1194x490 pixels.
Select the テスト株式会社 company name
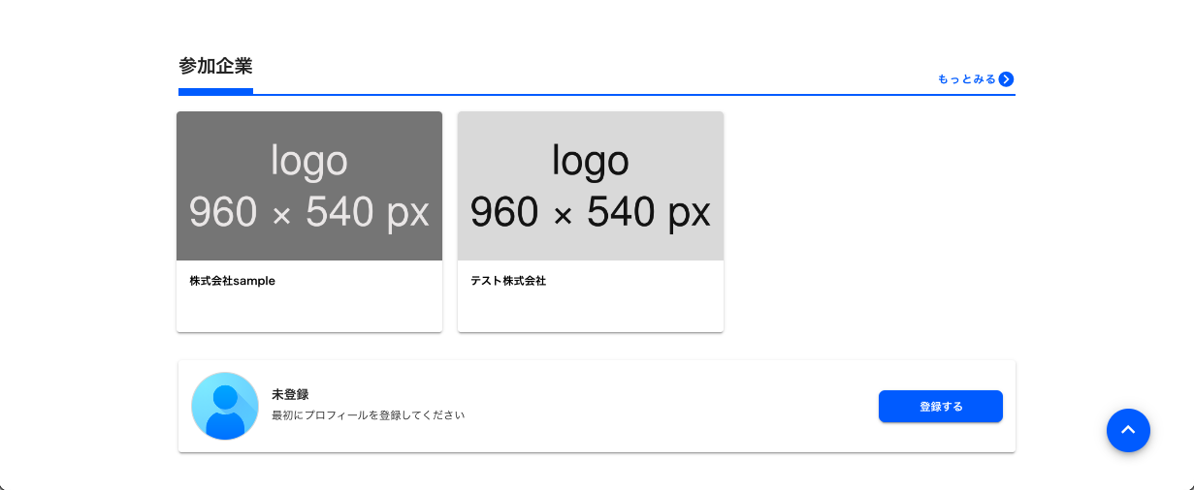point(508,281)
